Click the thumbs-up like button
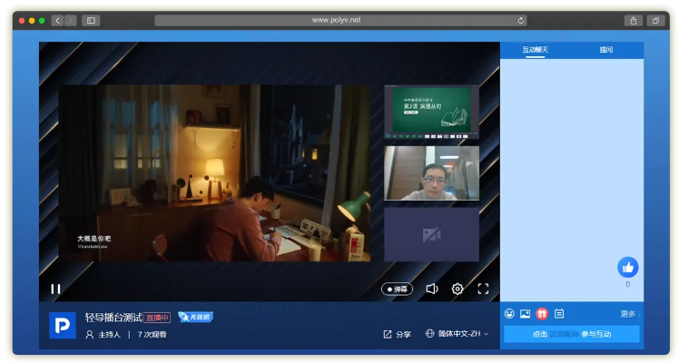679x363 pixels. click(627, 267)
